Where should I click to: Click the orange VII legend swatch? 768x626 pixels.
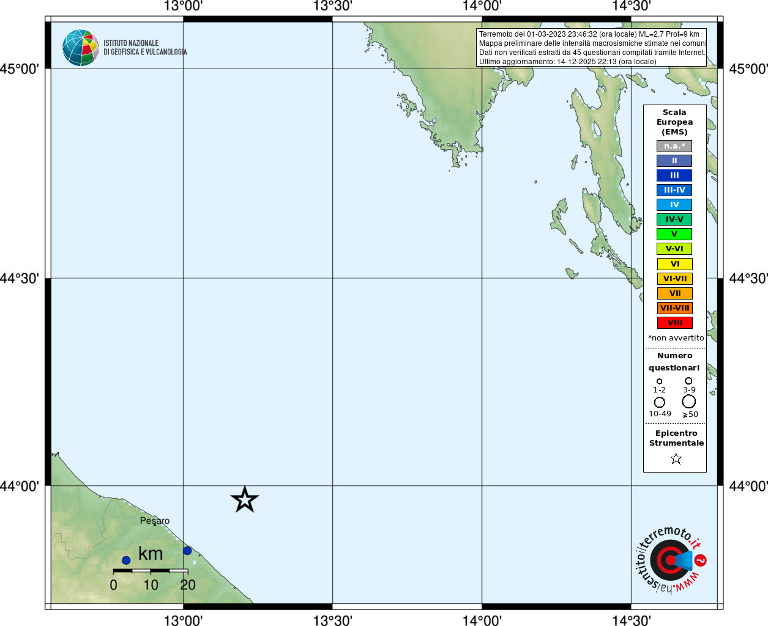[675, 293]
